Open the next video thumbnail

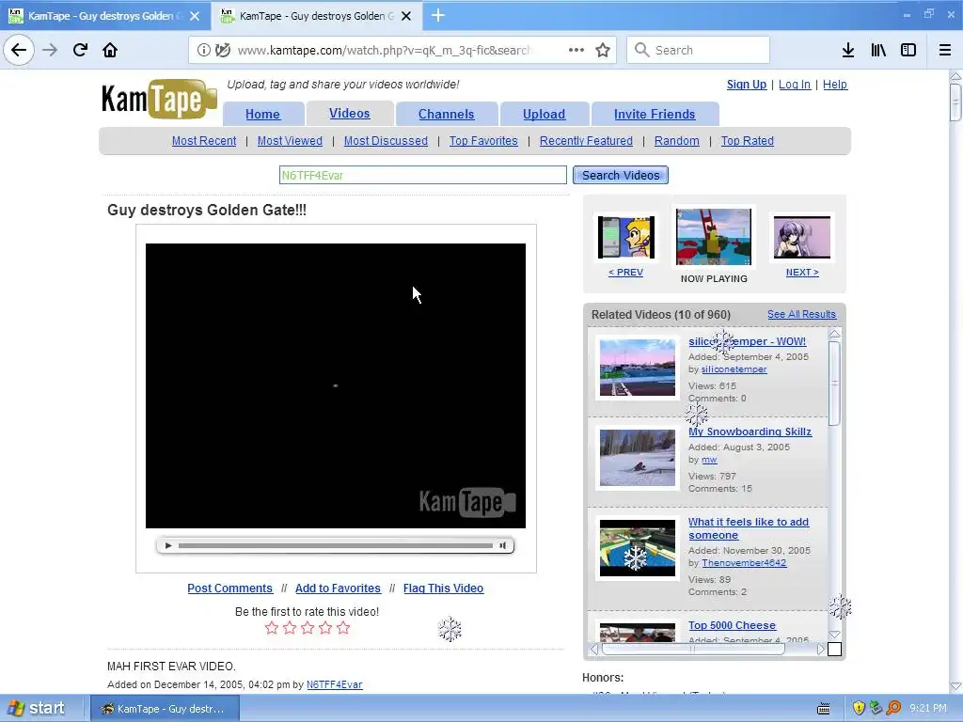pyautogui.click(x=802, y=238)
